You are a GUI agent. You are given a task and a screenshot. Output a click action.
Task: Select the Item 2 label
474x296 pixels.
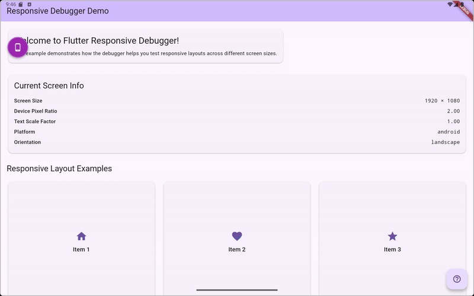[236, 249]
